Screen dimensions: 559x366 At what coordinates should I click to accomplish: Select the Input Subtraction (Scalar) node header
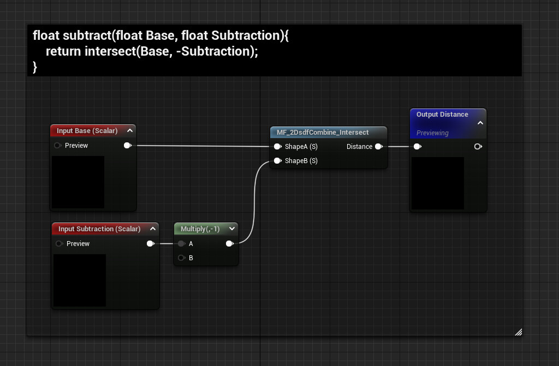(98, 229)
